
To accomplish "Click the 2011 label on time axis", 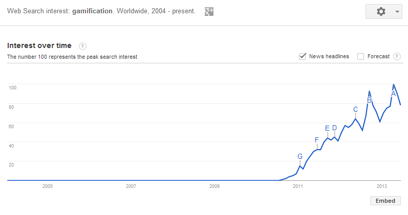I will point(297,186).
